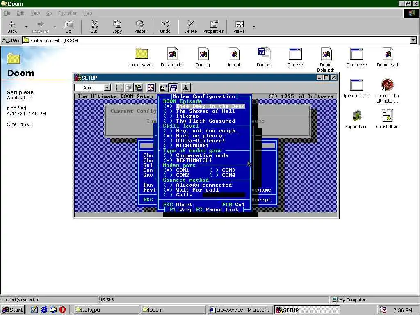Open Edit menu
The height and width of the screenshot is (315, 420).
[x=21, y=13]
